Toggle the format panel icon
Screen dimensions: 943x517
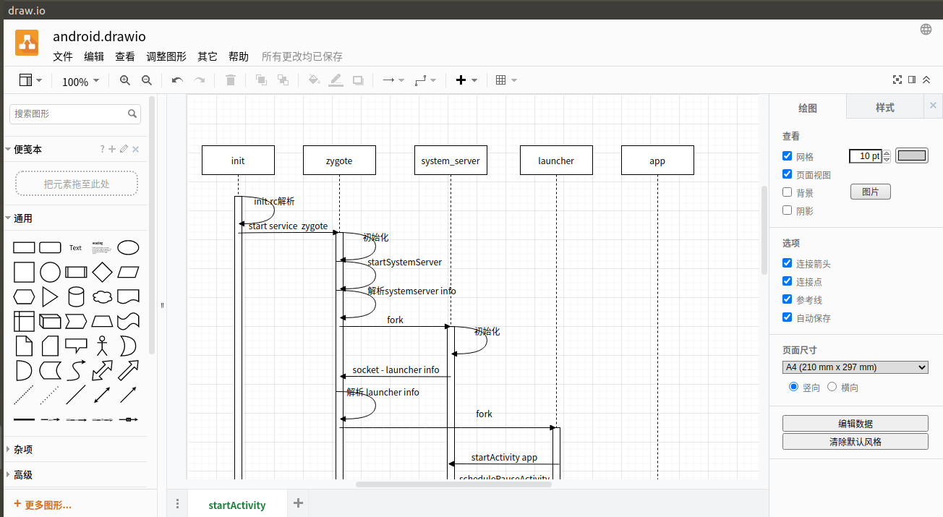[912, 80]
